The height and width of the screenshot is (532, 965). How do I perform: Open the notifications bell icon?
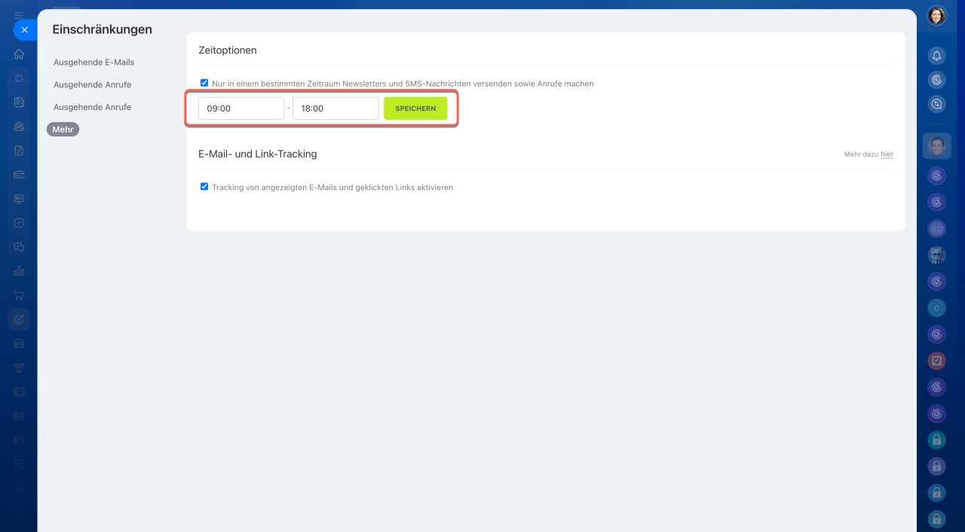click(x=936, y=56)
